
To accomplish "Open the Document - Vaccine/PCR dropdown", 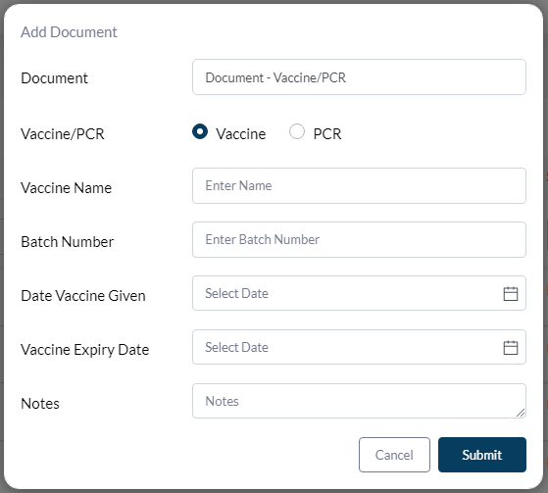I will click(359, 77).
